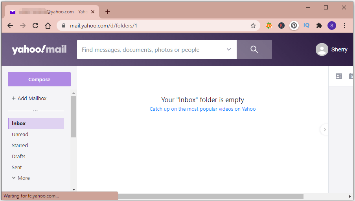The width and height of the screenshot is (355, 201).
Task: Close the Yahoo Mail browser tab
Action: point(93,12)
